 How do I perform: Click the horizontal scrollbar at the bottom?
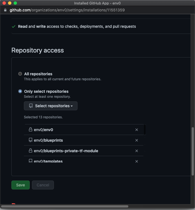click(64, 206)
